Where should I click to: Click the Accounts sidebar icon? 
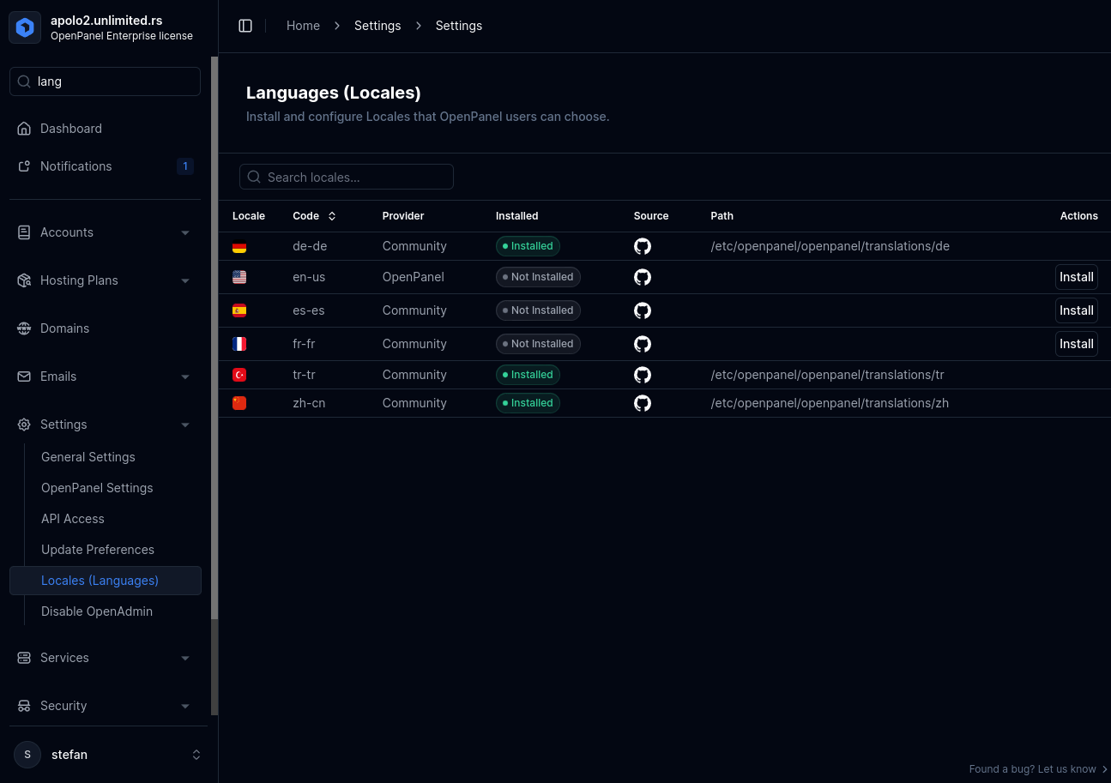click(x=24, y=232)
